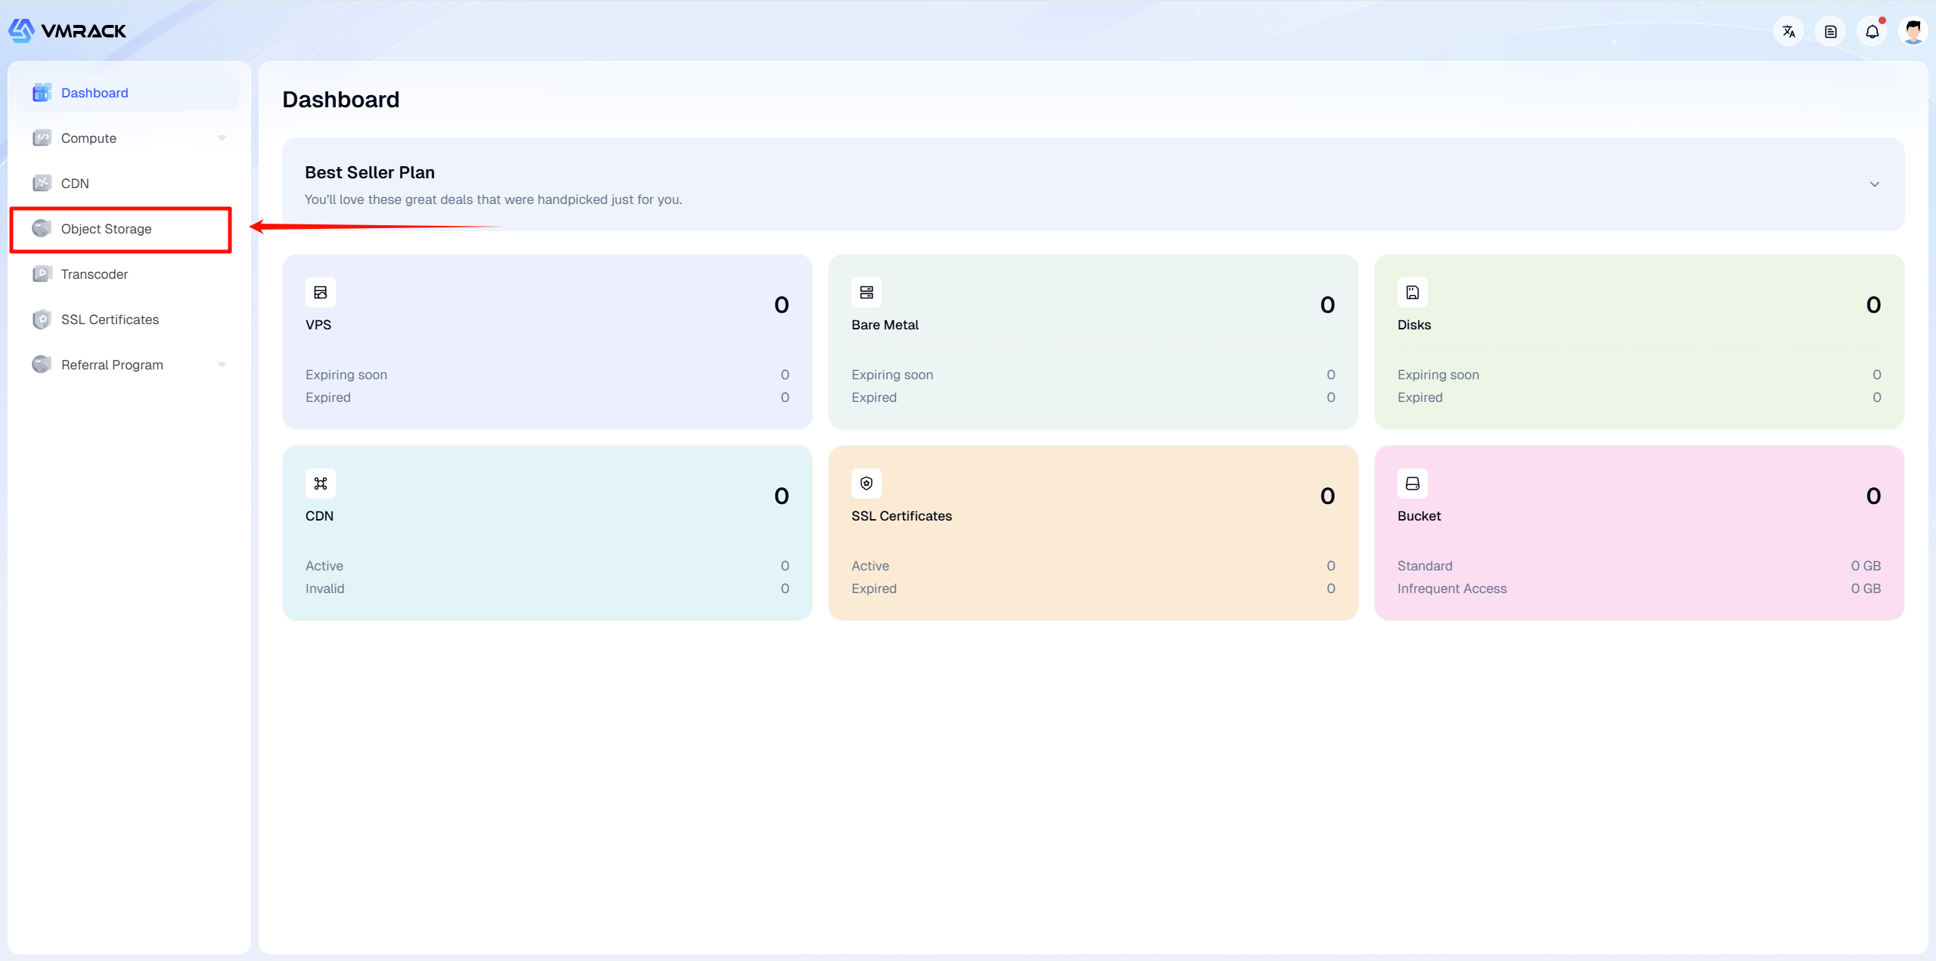Open SSL Certificates in sidebar

click(129, 320)
